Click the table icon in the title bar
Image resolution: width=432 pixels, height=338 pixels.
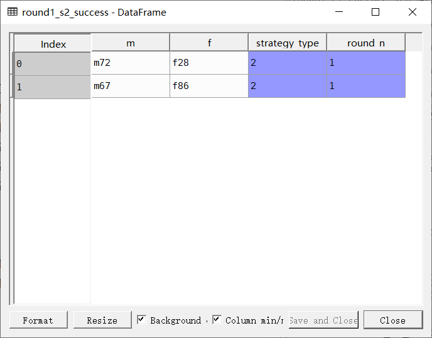tap(13, 12)
